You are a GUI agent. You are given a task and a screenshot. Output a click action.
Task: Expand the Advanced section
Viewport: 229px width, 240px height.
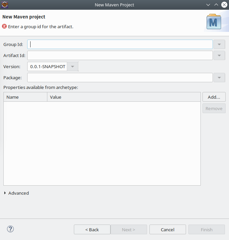[x=5, y=193]
